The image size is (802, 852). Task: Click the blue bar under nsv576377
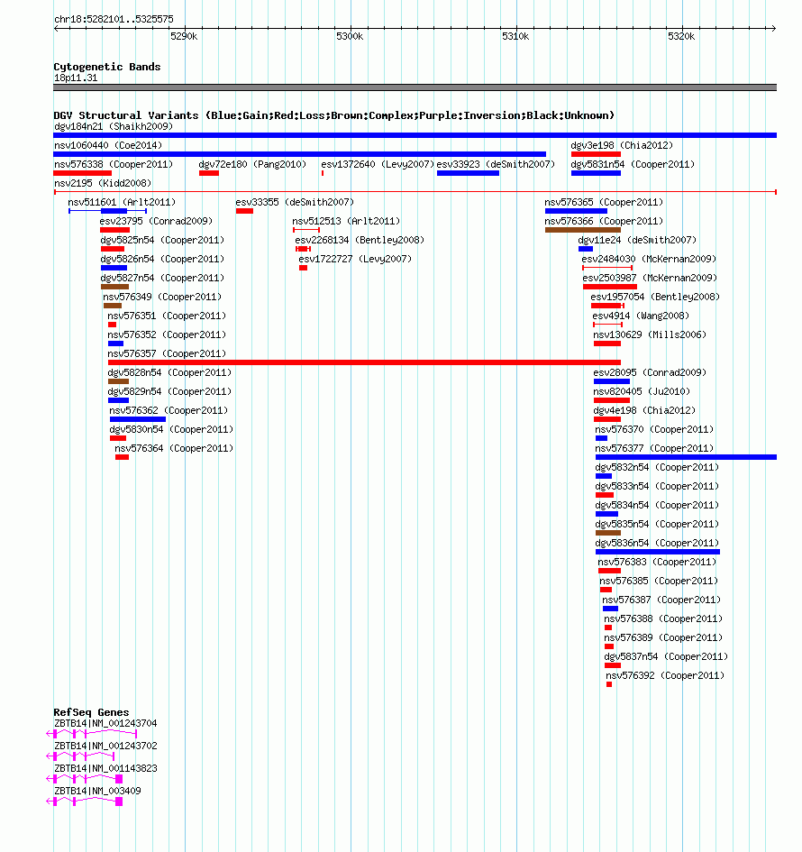click(687, 457)
